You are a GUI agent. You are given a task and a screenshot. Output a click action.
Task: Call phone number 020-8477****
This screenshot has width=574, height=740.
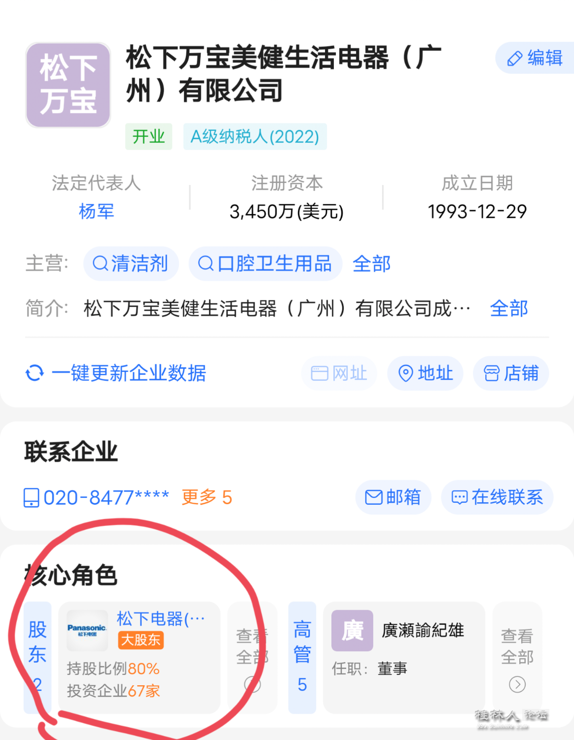point(97,497)
